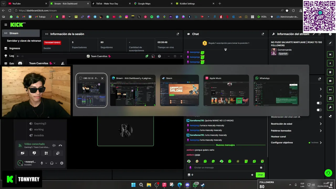Edit the stream info with pencil icon
This screenshot has height=189, width=336.
pyautogui.click(x=314, y=34)
